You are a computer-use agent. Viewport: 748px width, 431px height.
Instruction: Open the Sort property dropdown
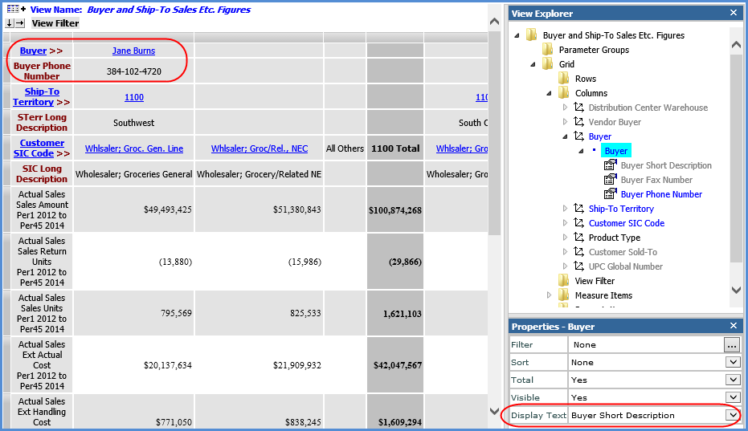pyautogui.click(x=732, y=362)
